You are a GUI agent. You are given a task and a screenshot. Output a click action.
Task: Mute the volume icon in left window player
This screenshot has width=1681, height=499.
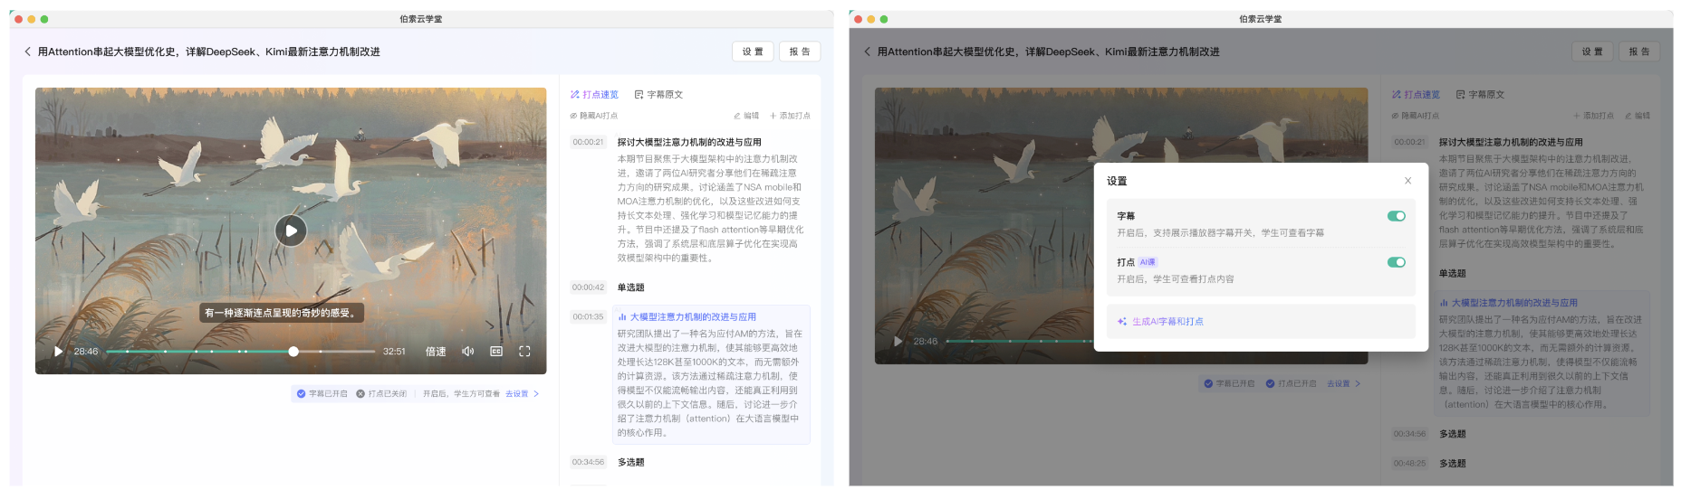(467, 352)
